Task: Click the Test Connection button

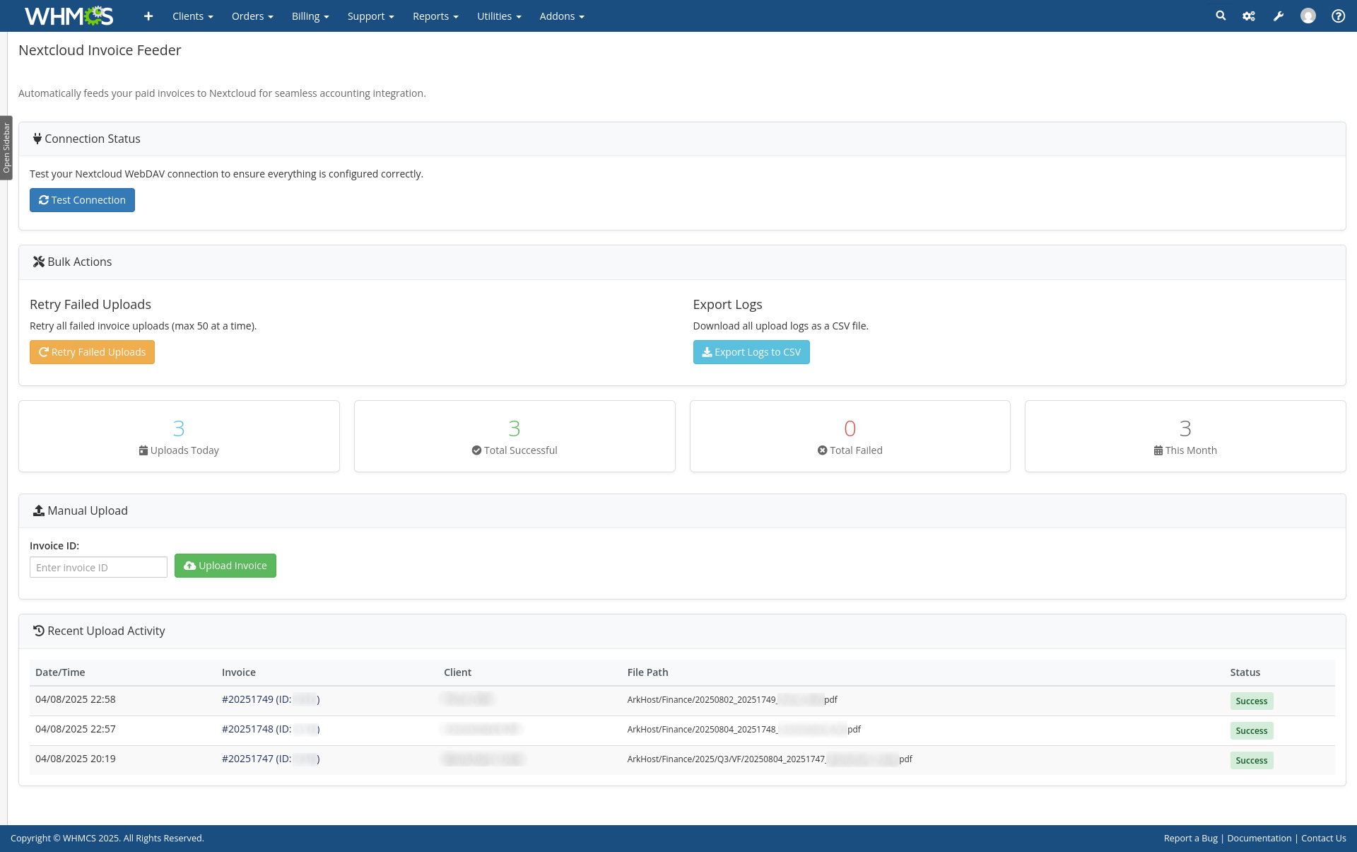Action: (x=82, y=200)
